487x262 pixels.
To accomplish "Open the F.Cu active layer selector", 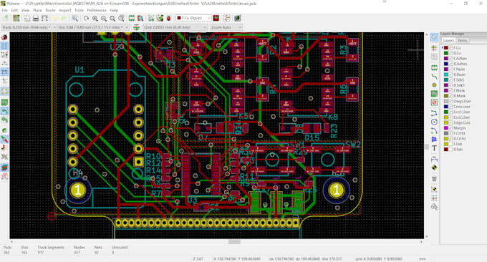I will [x=193, y=18].
